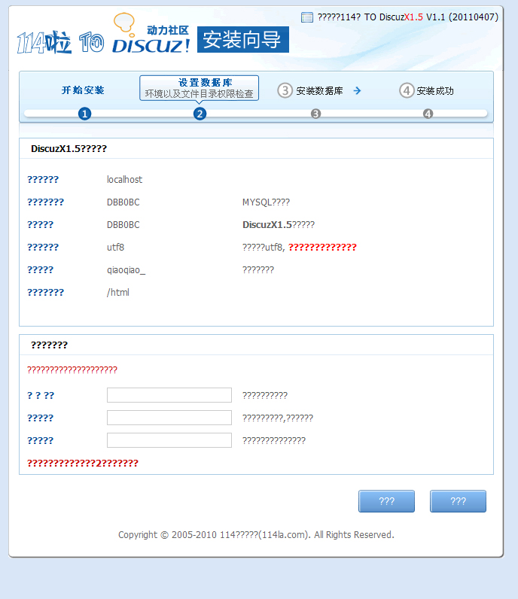Image resolution: width=518 pixels, height=599 pixels.
Task: Click the circled 3 icon beside 安装数据库
Action: click(285, 90)
